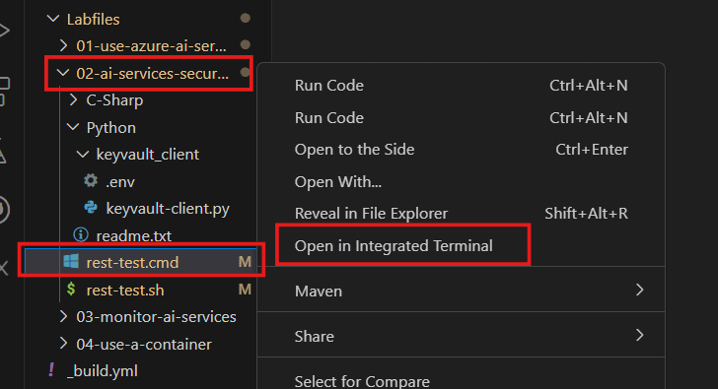Expand the 03-monitor-ai-services folder chevron
718x389 pixels.
click(64, 316)
